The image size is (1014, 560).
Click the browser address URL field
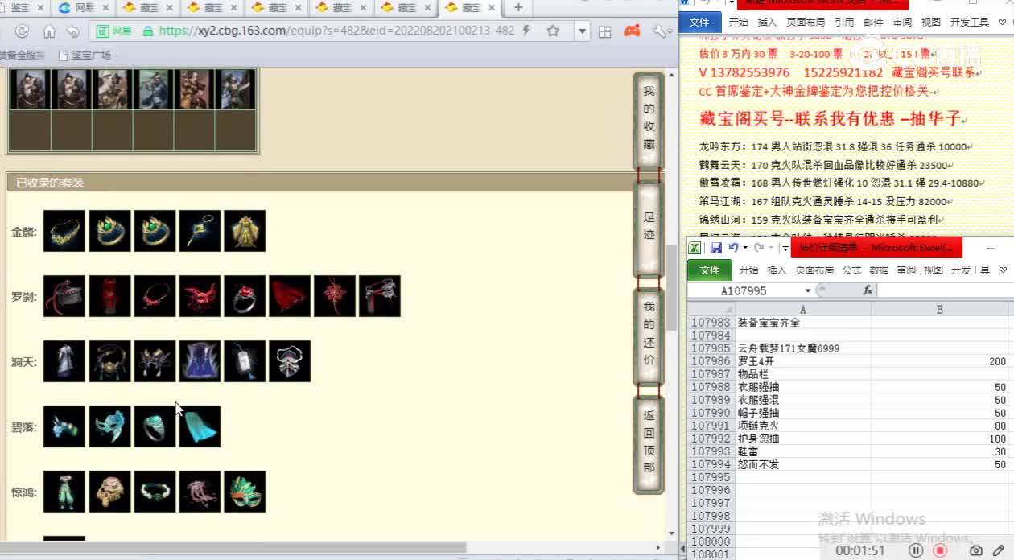point(337,31)
